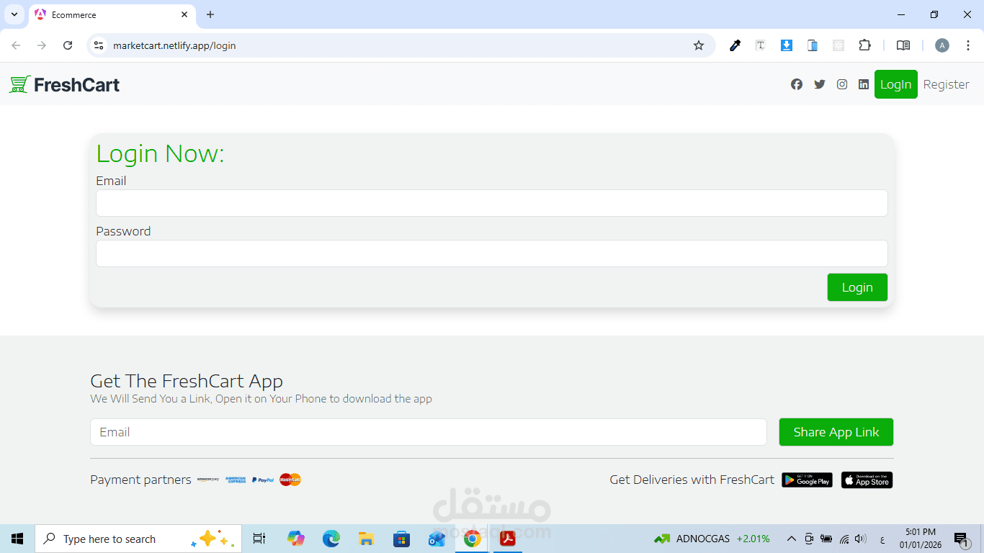Bookmark this page with the star icon

click(x=699, y=45)
